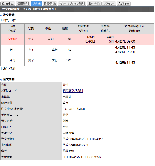This screenshot has width=155, height=166.
Task: Select the 特定 account type value
Action: [x=65, y=127]
